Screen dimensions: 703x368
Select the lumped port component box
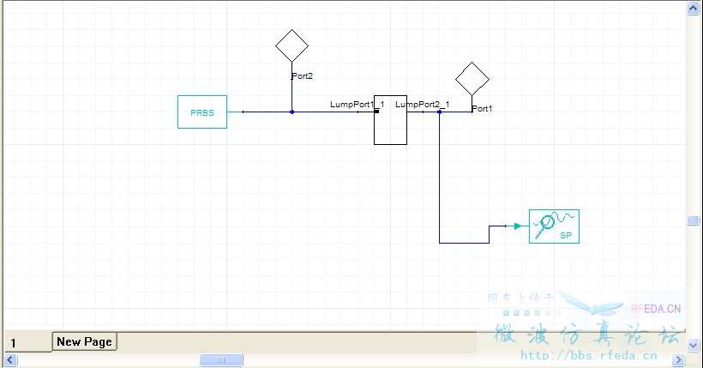point(390,120)
